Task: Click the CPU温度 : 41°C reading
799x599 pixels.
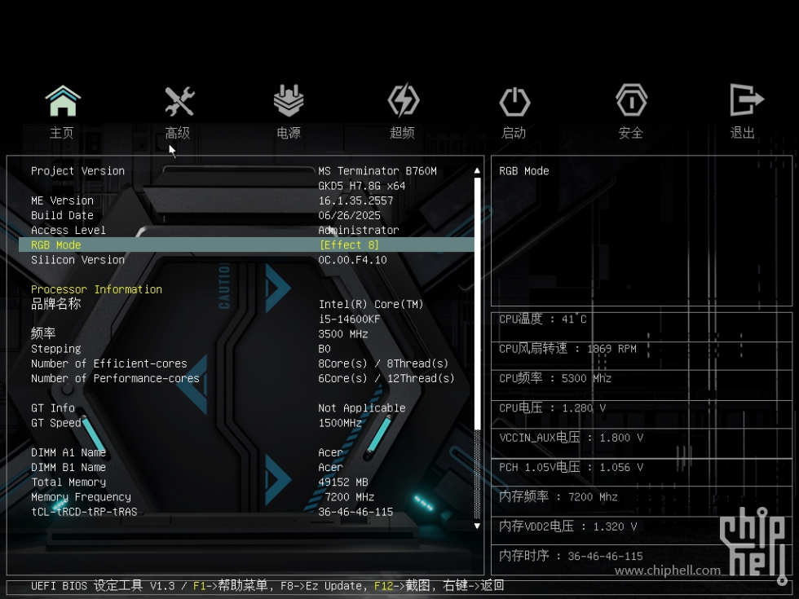Action: (x=543, y=319)
